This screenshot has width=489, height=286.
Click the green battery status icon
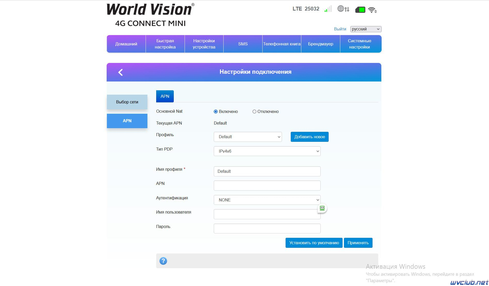pos(360,10)
